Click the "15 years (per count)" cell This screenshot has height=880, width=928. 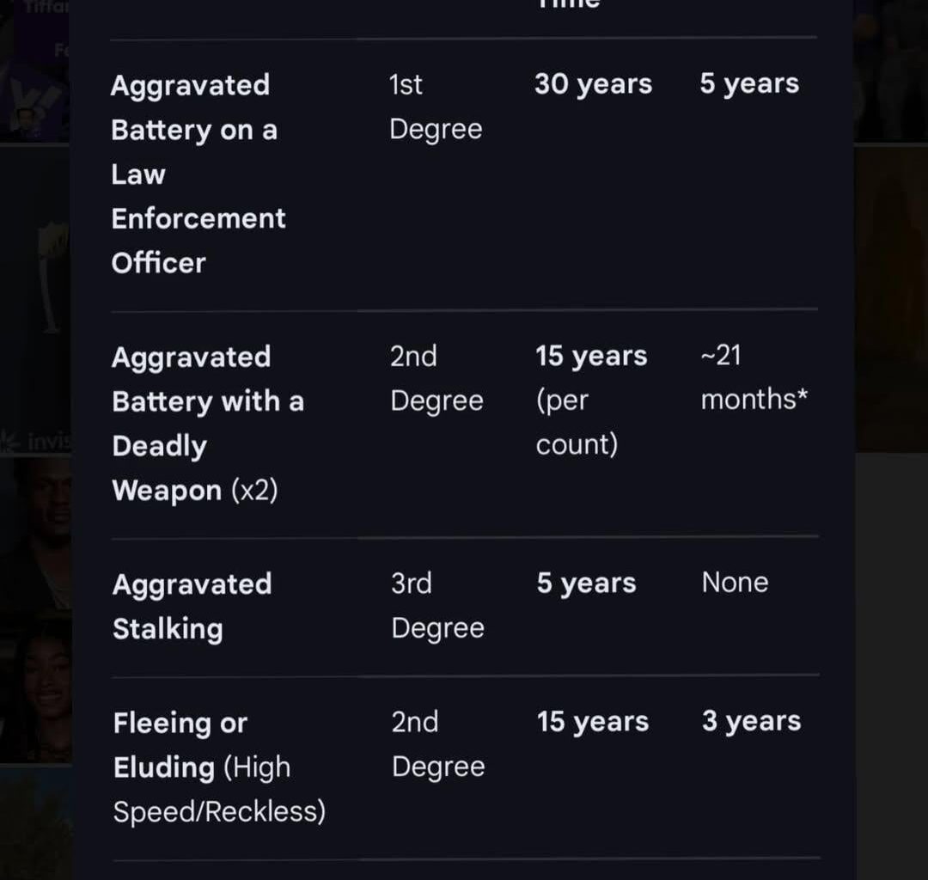click(x=591, y=400)
